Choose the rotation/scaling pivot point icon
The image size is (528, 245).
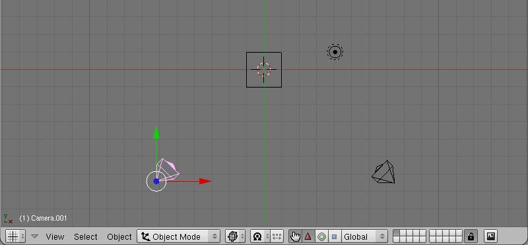click(260, 236)
